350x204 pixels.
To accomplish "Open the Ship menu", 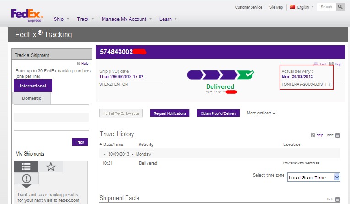I will 59,19.
